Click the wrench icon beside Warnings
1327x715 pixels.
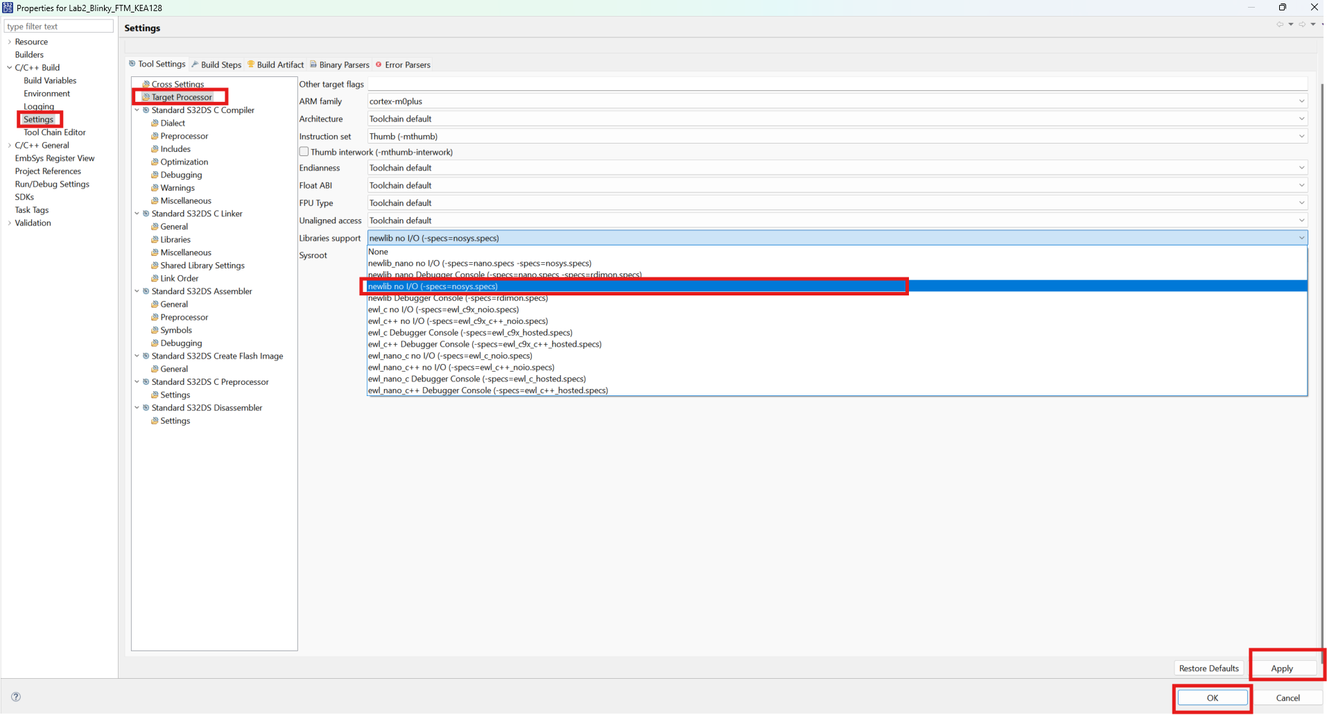pyautogui.click(x=155, y=187)
